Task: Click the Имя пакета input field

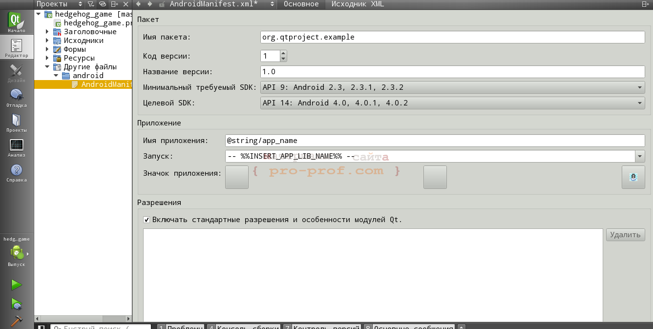Action: 453,37
